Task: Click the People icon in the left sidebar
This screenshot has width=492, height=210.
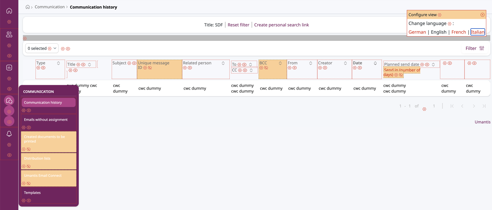Action: pyautogui.click(x=9, y=35)
